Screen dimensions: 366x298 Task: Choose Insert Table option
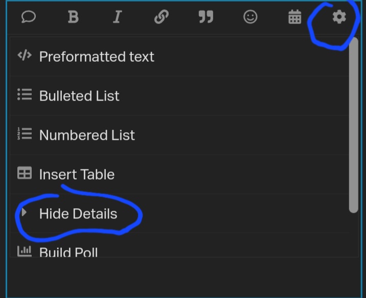point(77,175)
